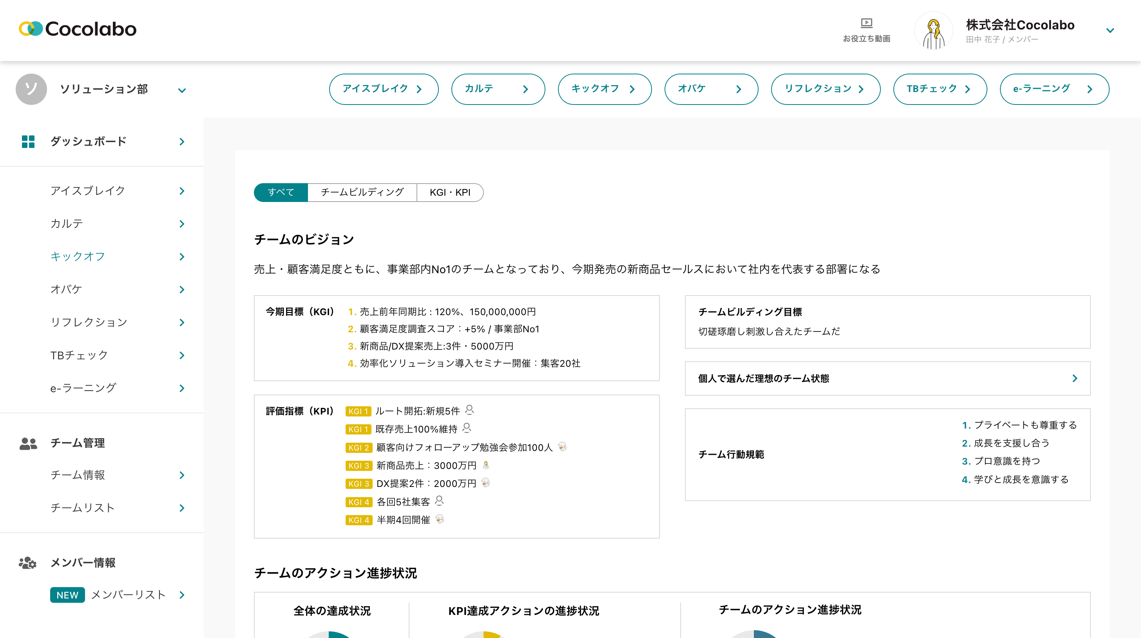Open チームリスト in the sidebar
Screen dimensions: 1141x638
tap(82, 508)
